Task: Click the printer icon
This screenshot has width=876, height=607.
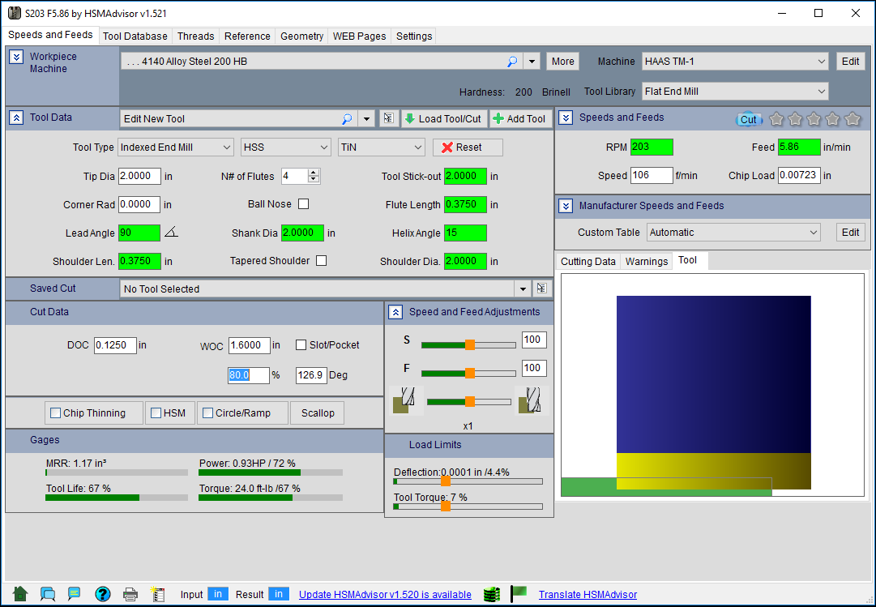Action: pos(130,594)
